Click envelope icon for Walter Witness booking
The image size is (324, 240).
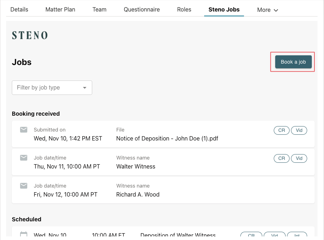[24, 158]
